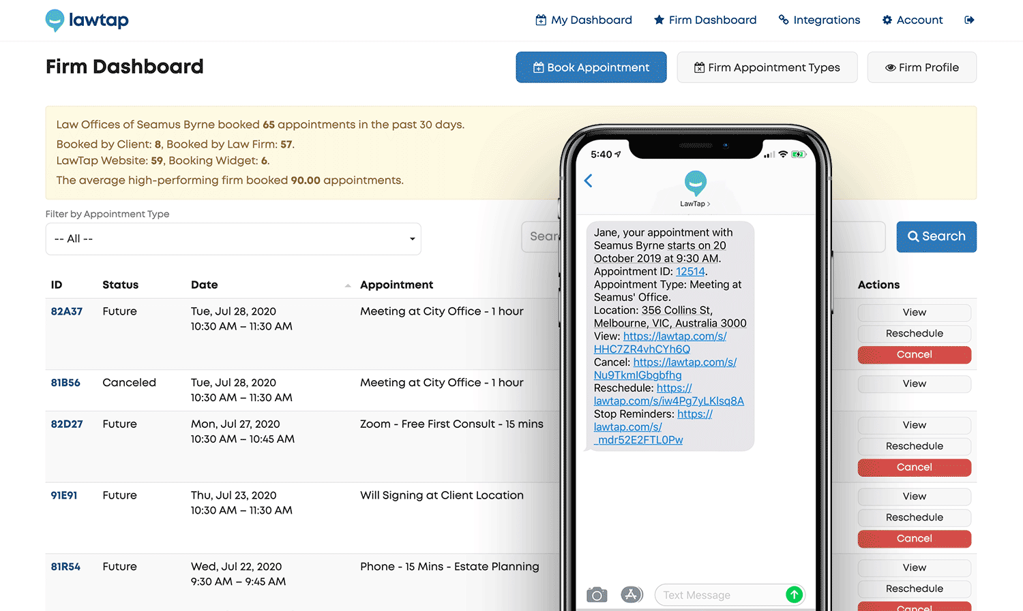1023x611 pixels.
Task: Click the blue Search button
Action: click(x=936, y=236)
